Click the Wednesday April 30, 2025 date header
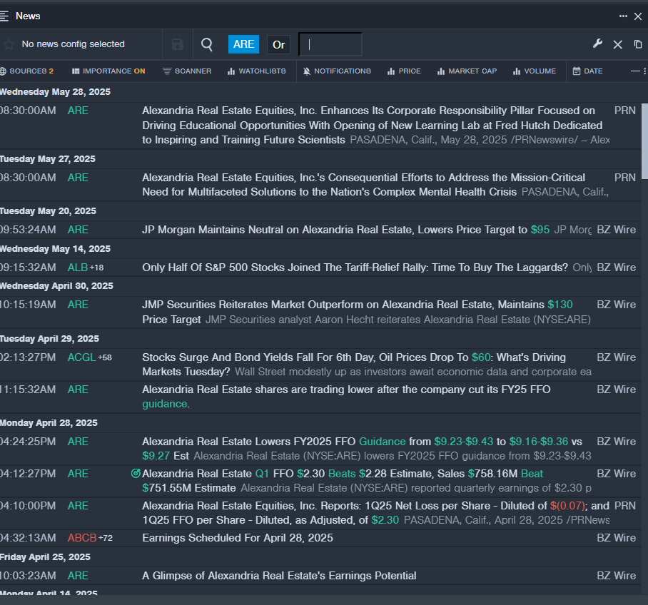 [56, 286]
